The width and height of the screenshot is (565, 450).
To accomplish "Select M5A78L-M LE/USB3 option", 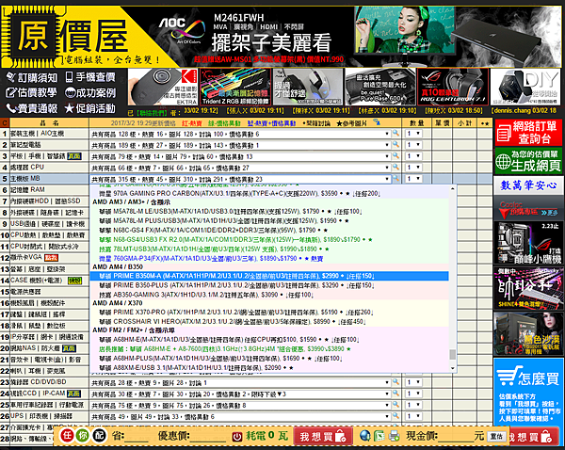I will click(269, 211).
